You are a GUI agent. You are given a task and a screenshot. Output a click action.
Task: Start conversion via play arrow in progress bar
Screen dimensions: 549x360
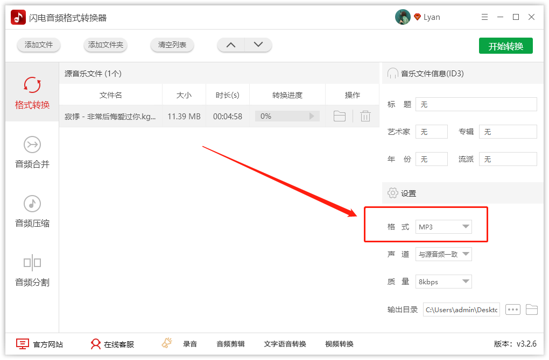pyautogui.click(x=312, y=116)
